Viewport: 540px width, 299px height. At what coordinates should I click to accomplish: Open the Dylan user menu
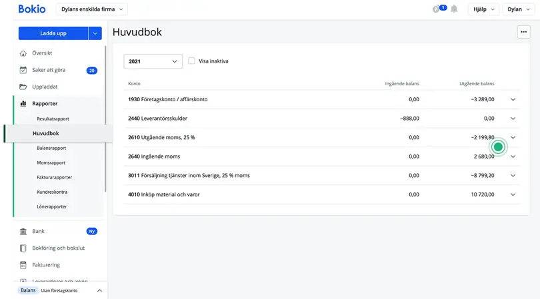518,9
